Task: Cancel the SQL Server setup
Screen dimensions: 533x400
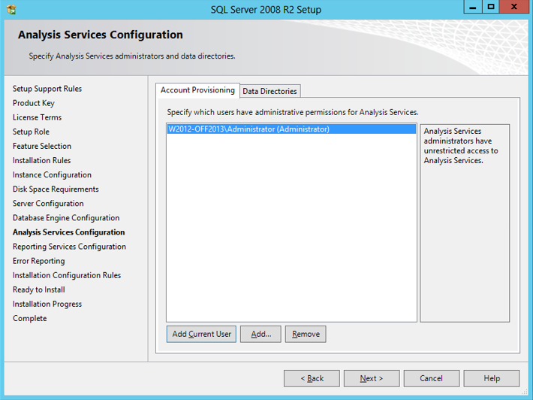Action: [432, 378]
